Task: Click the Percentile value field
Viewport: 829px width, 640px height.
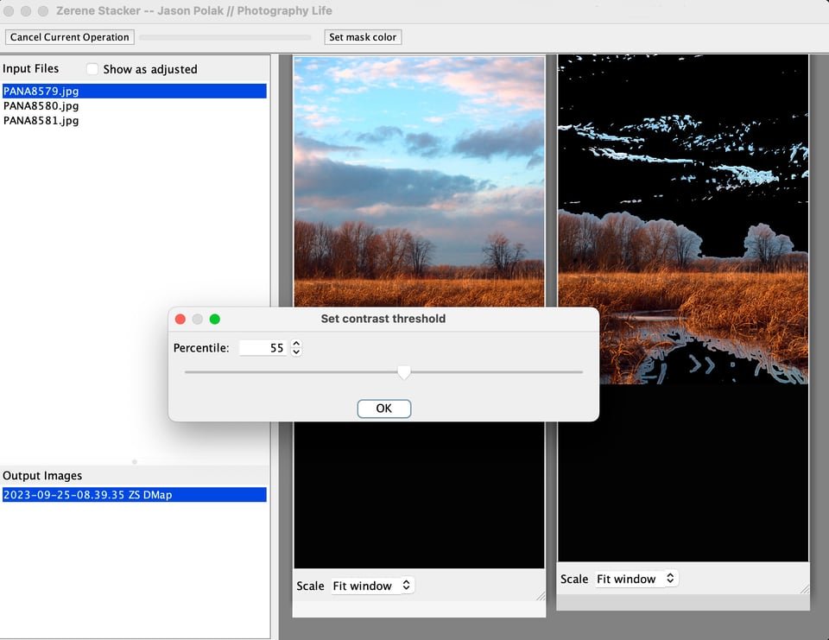Action: pyautogui.click(x=263, y=348)
